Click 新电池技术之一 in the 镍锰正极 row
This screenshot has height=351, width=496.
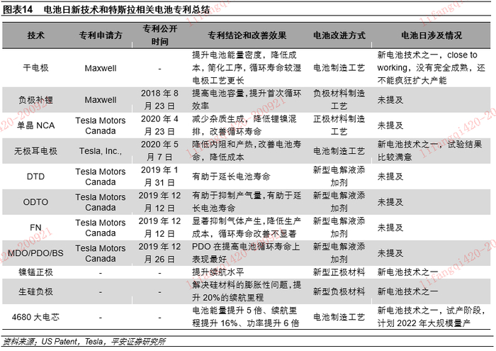pos(407,272)
